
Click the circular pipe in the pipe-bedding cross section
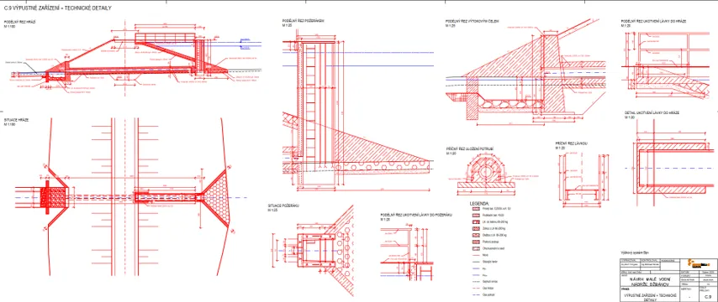[486, 172]
